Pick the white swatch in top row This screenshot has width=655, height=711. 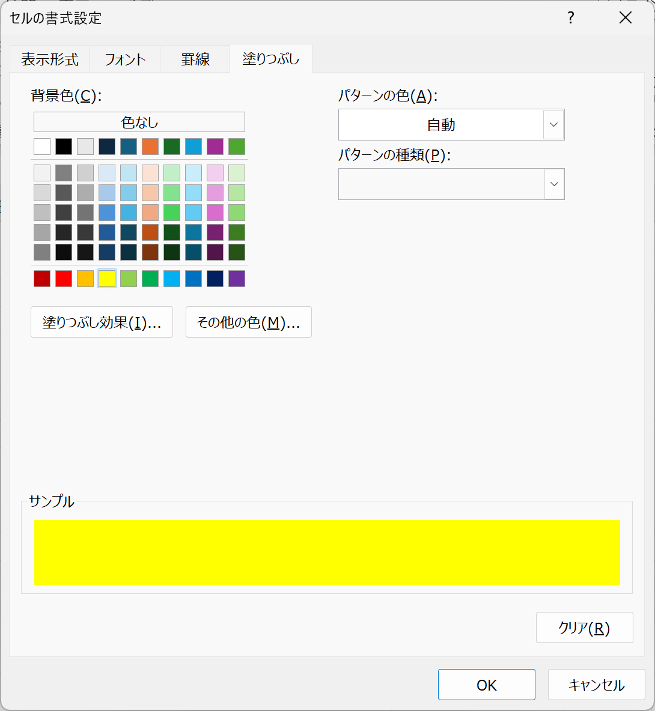42,147
